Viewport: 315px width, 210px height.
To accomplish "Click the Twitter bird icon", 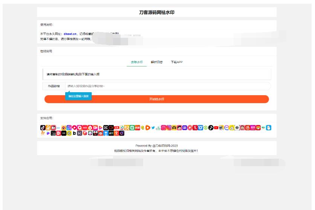I will (153, 128).
